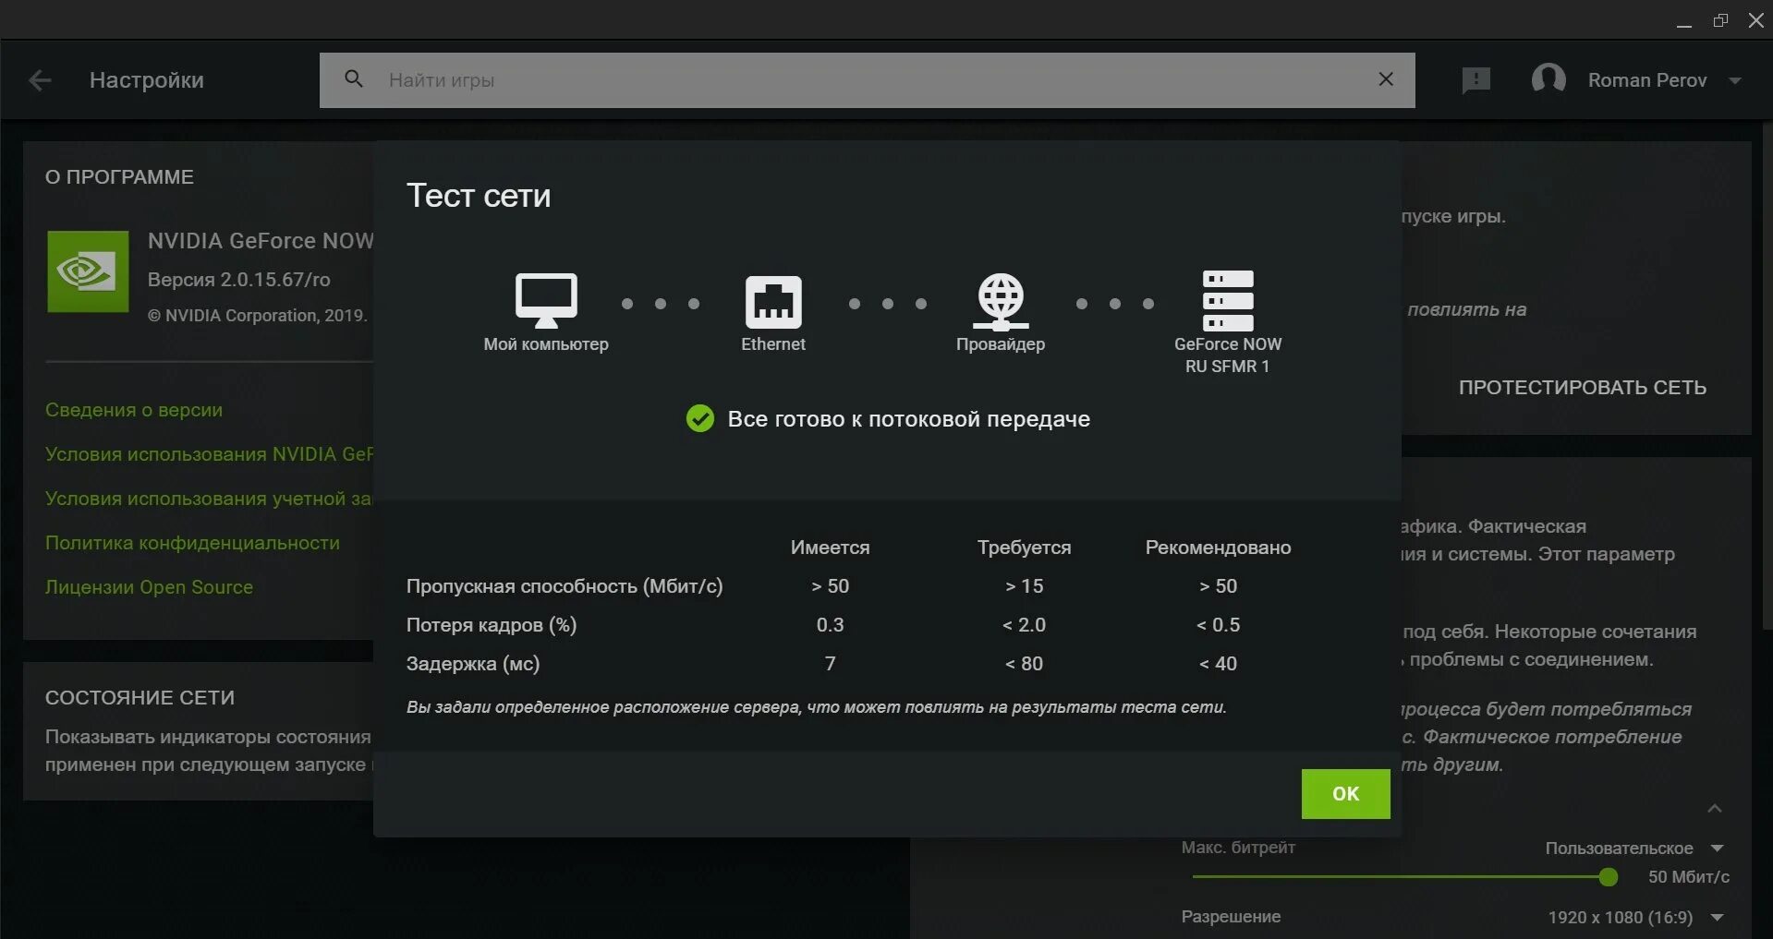Collapse the settings section with the chevron
The image size is (1773, 939).
[1715, 809]
